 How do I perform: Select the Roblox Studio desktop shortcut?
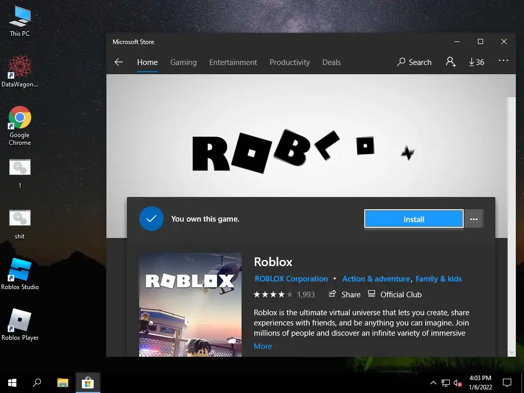pyautogui.click(x=20, y=274)
